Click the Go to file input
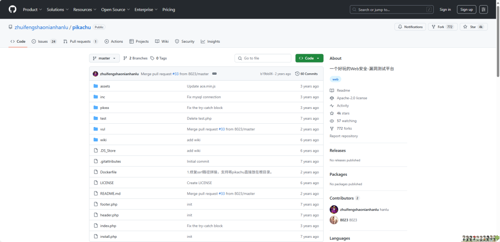 [x=263, y=58]
